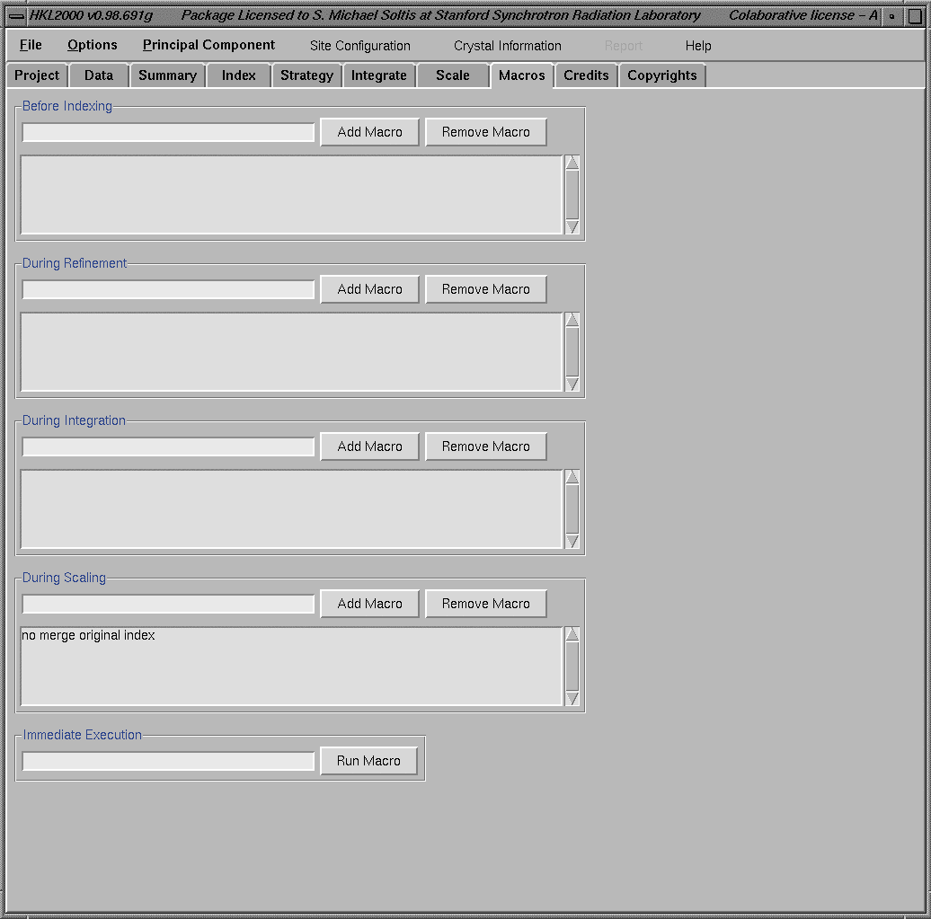Click scroll up arrow in Before Indexing list
The height and width of the screenshot is (919, 931).
[572, 162]
